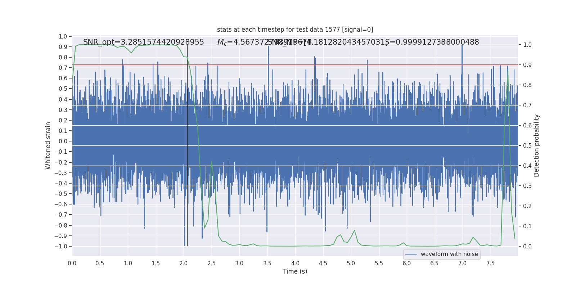This screenshot has width=576, height=288.
Task: Click the x-axis tick label 2.0
Action: pos(184,264)
